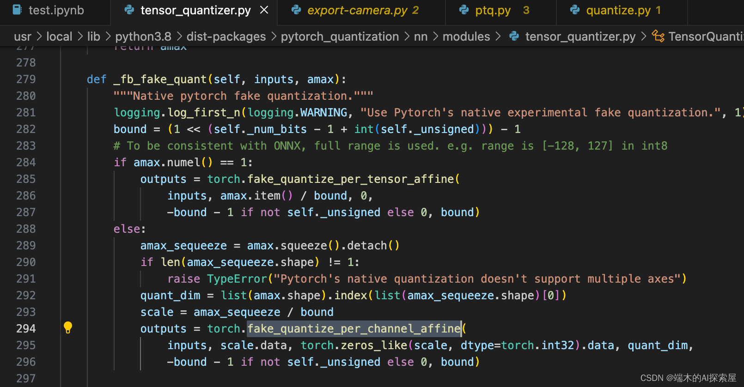744x387 pixels.
Task: Select 'nn' breadcrumb segment
Action: tap(421, 36)
